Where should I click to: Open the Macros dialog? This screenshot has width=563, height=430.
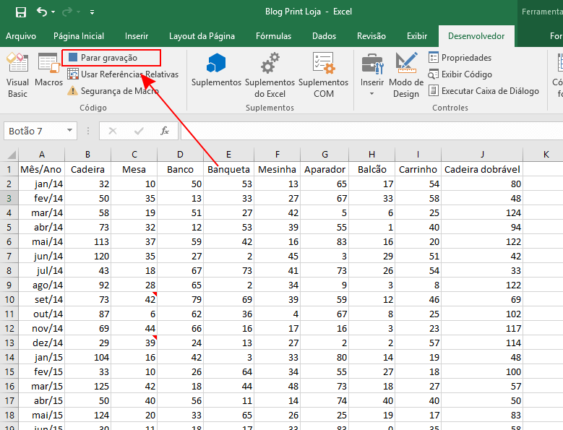coord(48,73)
